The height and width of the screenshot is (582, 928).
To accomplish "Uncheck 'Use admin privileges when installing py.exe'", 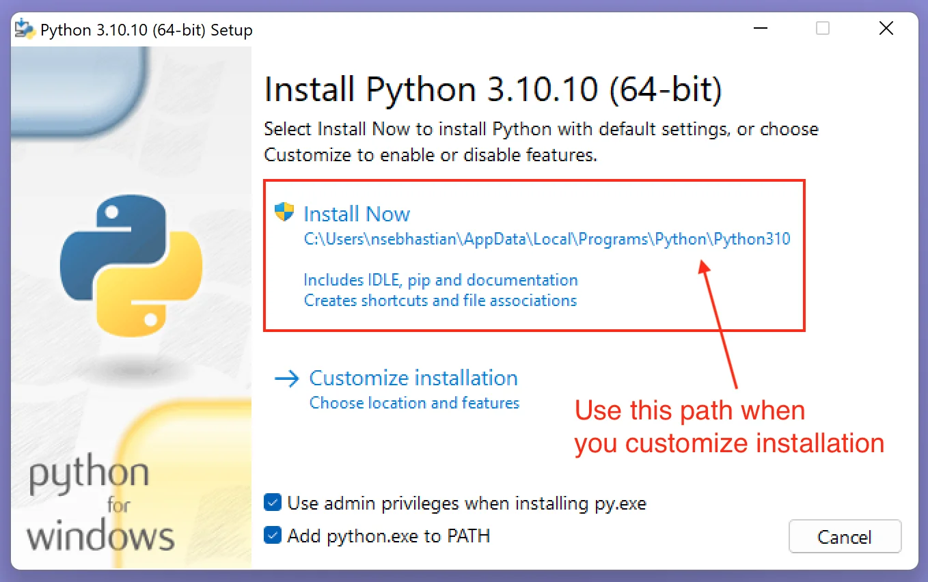I will click(273, 502).
